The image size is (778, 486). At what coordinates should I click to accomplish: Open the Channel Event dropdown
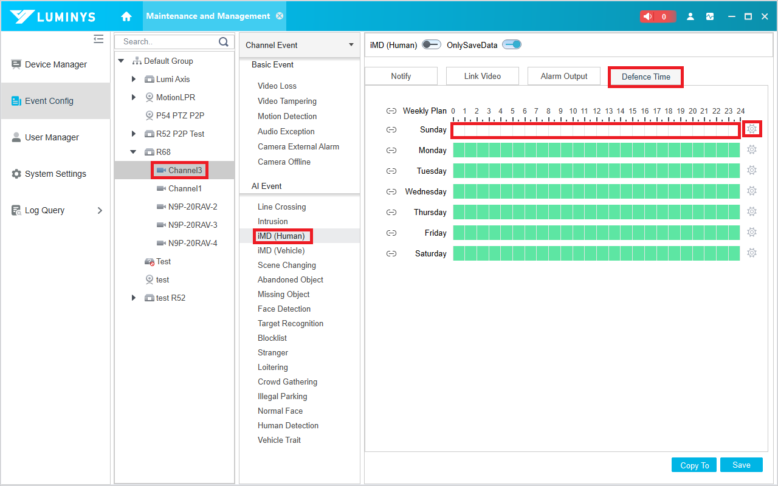351,45
